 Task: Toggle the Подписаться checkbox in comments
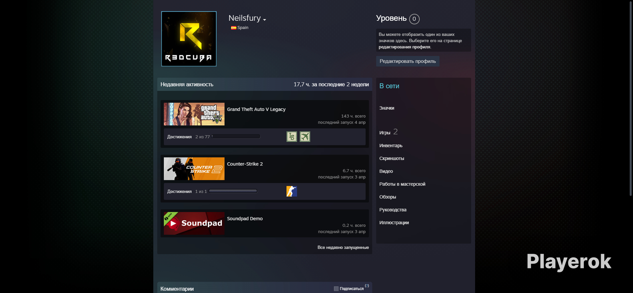(x=336, y=289)
